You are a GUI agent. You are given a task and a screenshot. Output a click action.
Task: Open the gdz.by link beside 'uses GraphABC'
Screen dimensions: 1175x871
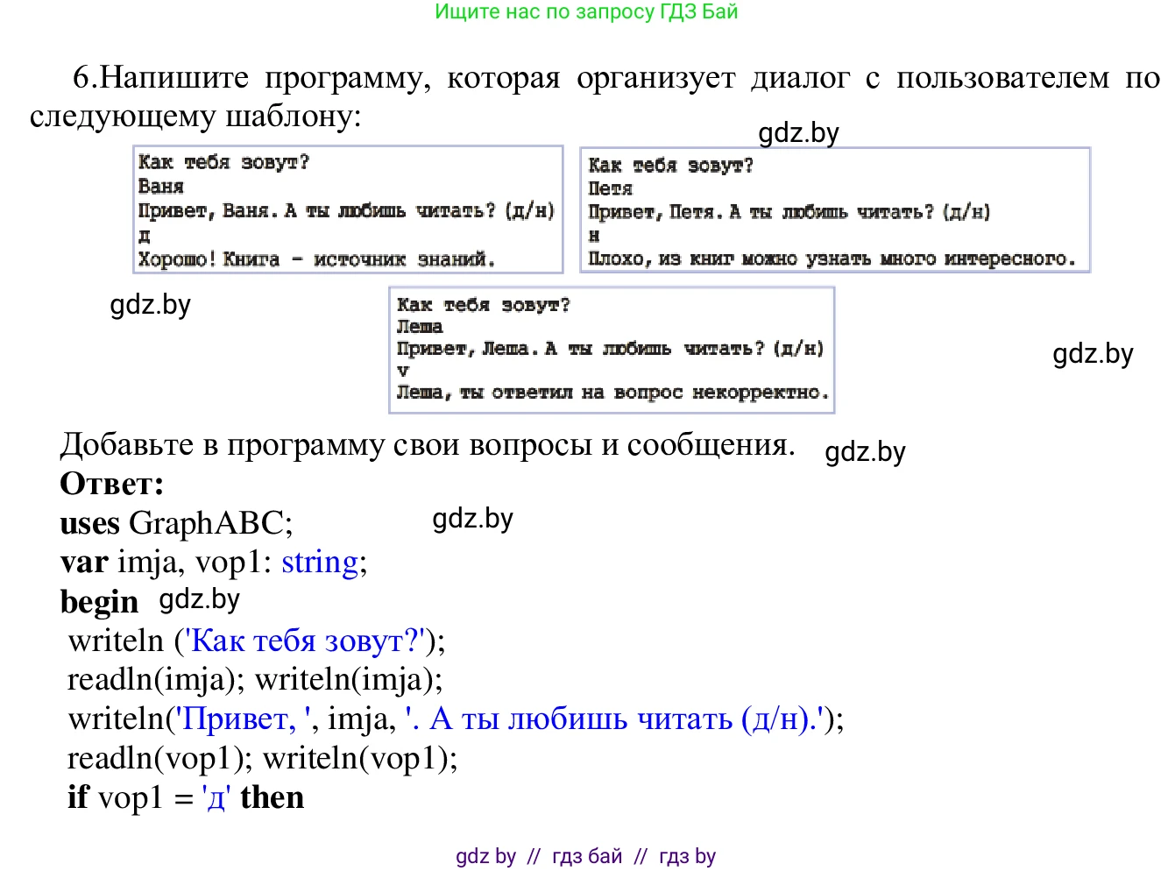click(x=473, y=519)
